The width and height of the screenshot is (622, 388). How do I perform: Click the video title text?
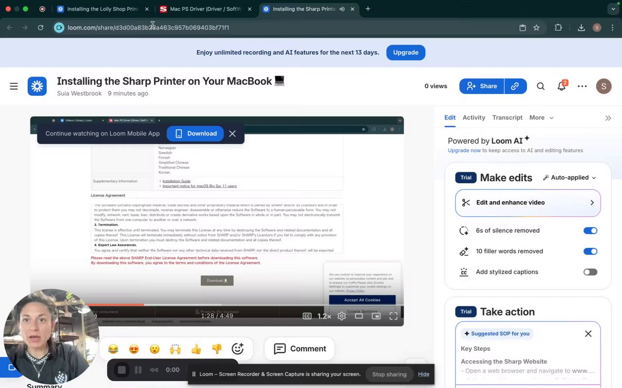(x=170, y=81)
